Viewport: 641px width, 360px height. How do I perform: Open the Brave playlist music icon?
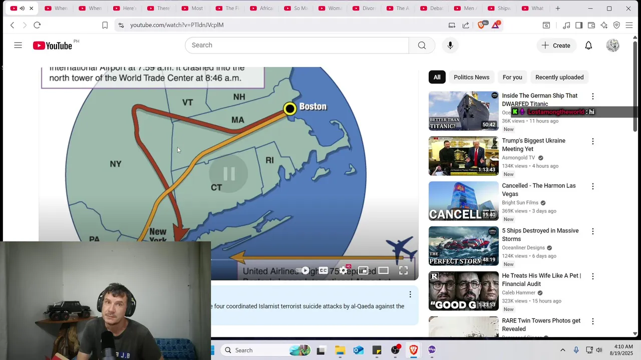pos(566,25)
